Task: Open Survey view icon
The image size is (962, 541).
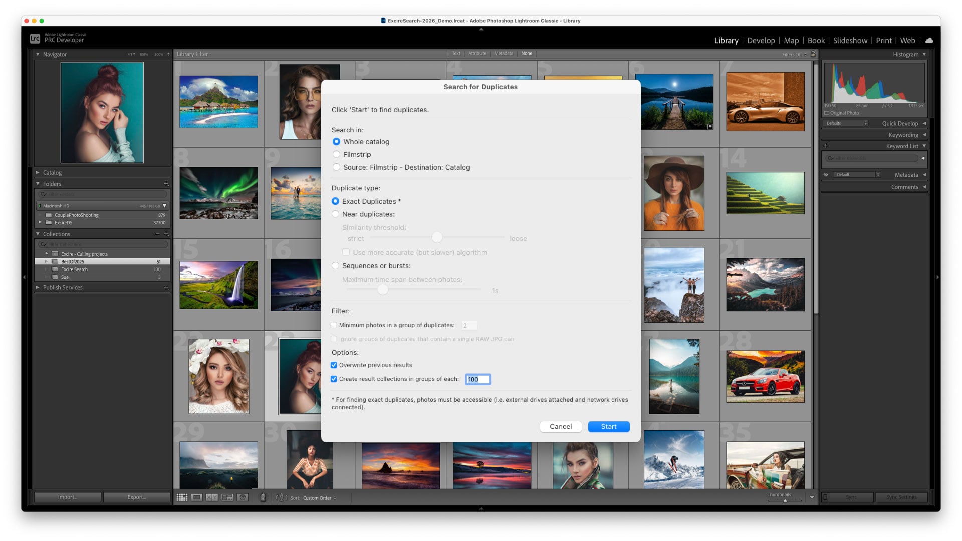Action: [x=227, y=497]
